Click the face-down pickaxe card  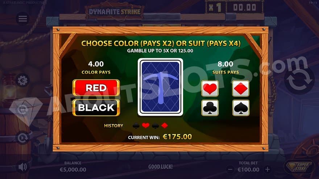(x=160, y=87)
